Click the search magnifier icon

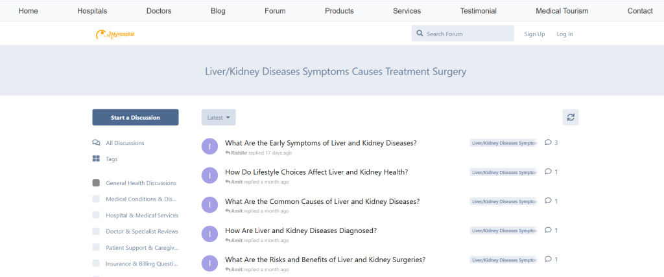tap(420, 34)
